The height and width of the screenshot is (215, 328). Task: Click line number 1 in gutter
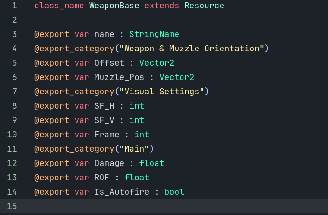tap(14, 6)
